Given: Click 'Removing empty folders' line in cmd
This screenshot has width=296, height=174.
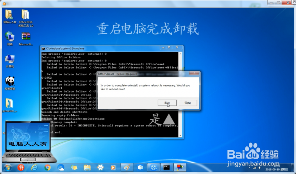Looking at the screenshot, I should point(60,115).
